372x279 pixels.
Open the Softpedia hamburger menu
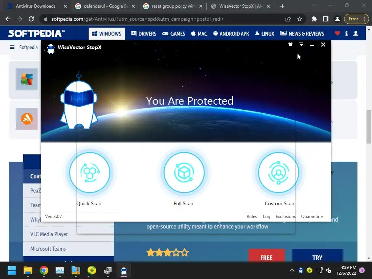tap(12, 47)
